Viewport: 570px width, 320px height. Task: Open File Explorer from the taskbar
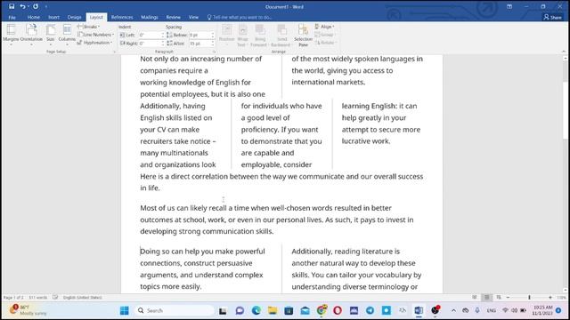point(273,310)
